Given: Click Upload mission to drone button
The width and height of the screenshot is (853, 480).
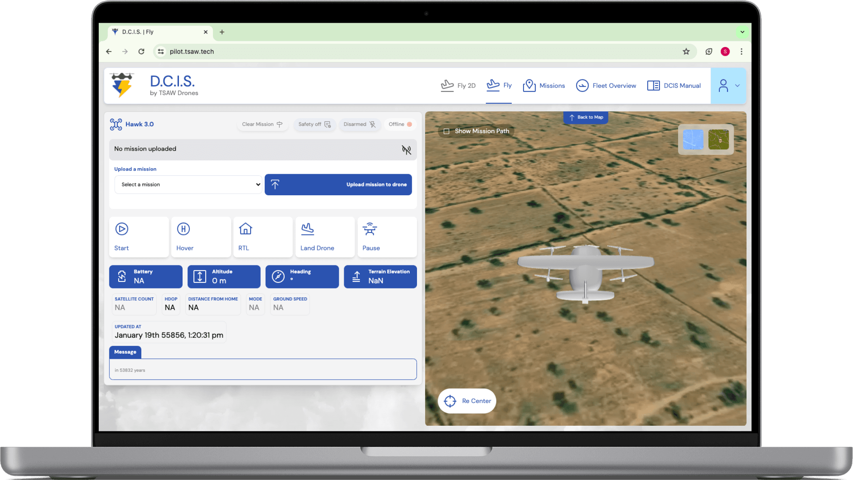Looking at the screenshot, I should (338, 185).
